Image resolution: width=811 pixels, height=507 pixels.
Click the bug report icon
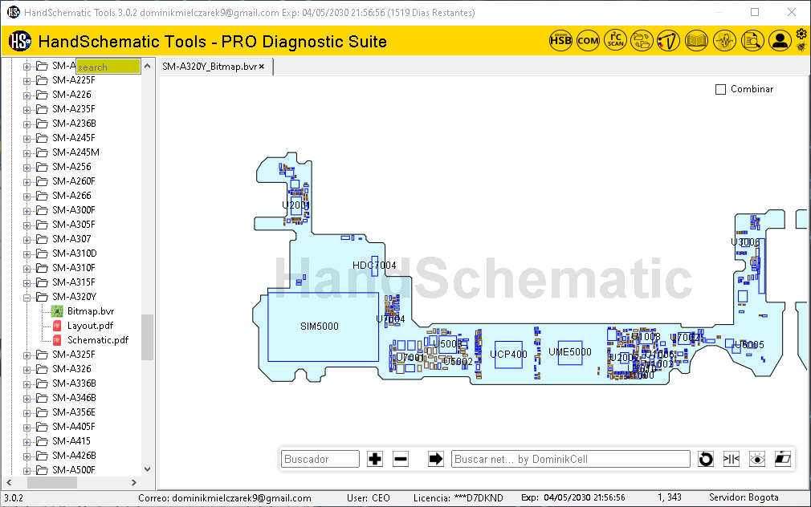(x=801, y=47)
